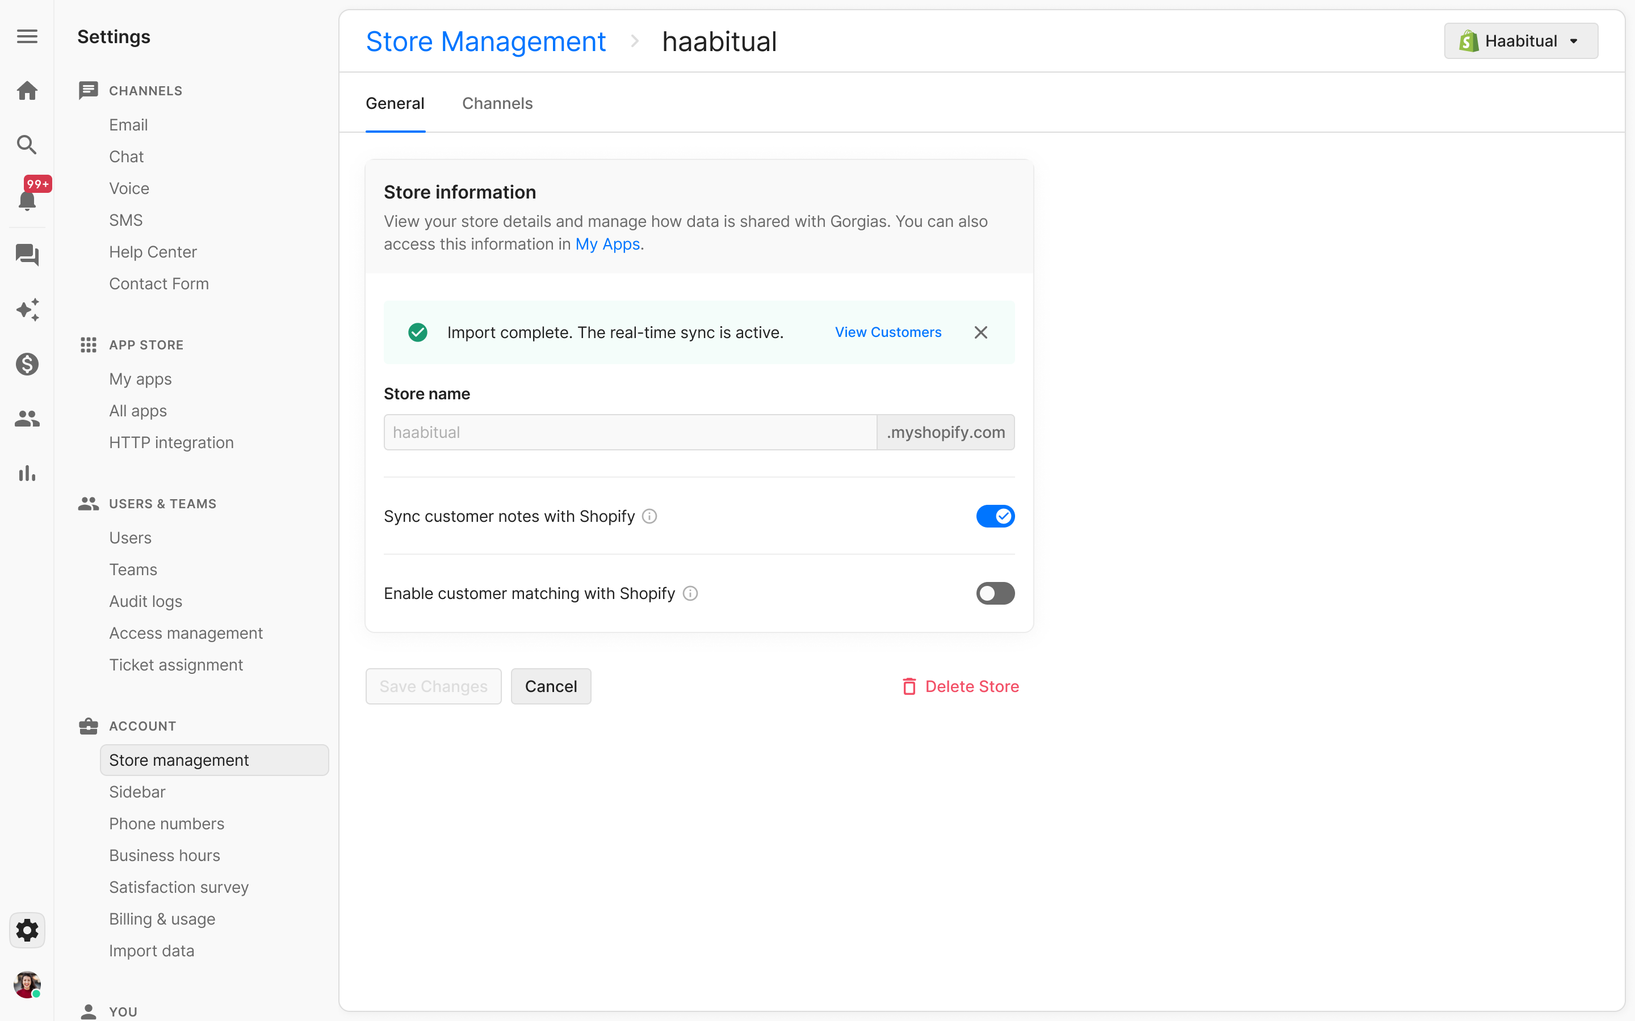
Task: Open Import data page
Action: click(152, 950)
